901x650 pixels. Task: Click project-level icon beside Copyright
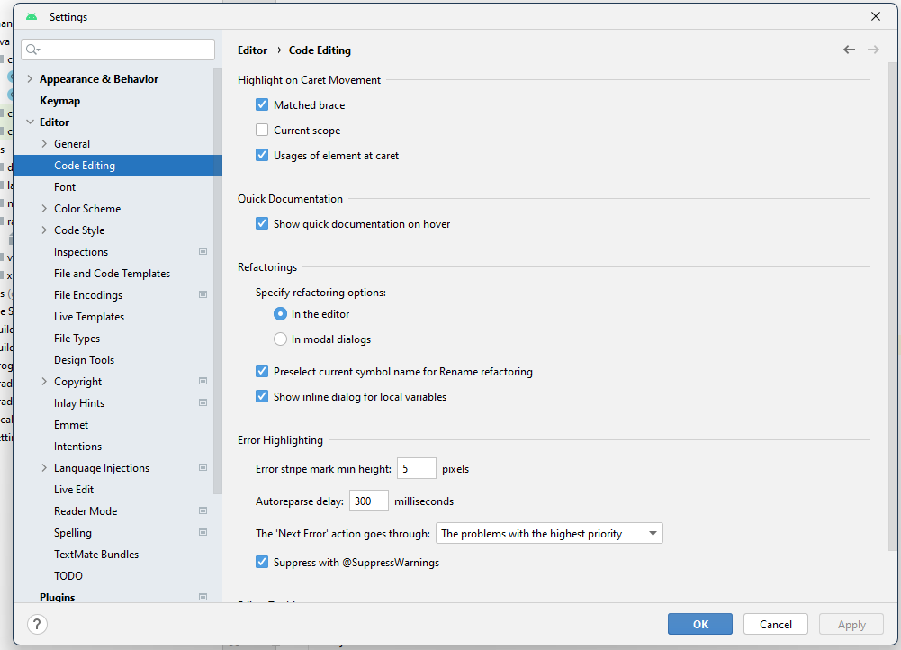pos(203,382)
